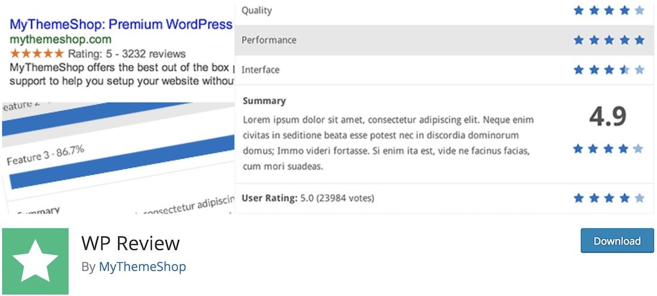Click the Feature 3 - 86.7% blue bar

(x=121, y=161)
